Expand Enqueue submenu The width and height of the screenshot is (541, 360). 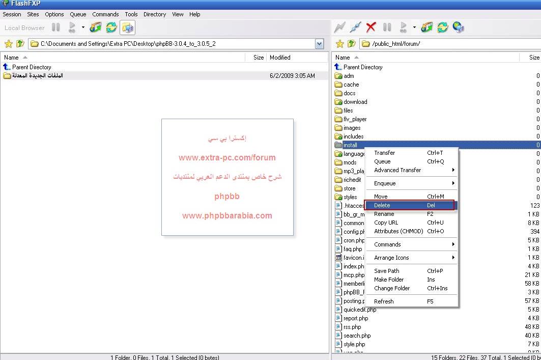[411, 183]
